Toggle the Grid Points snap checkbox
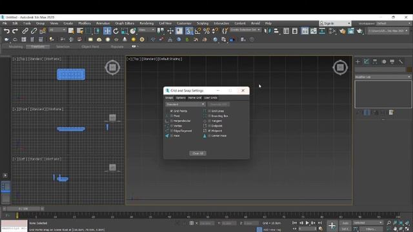This screenshot has width=413, height=232. click(172, 111)
